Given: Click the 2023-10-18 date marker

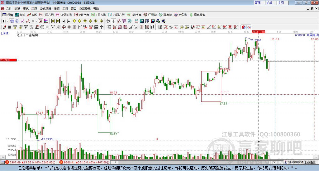Looking at the screenshot, I should [258, 32].
